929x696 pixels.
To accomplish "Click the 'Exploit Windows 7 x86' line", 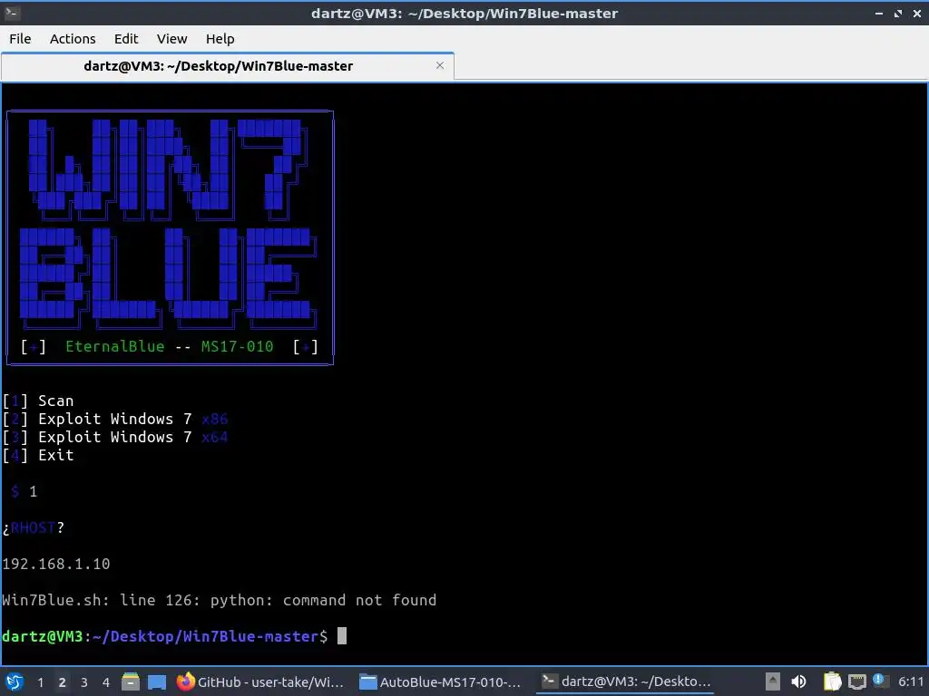I will click(115, 419).
